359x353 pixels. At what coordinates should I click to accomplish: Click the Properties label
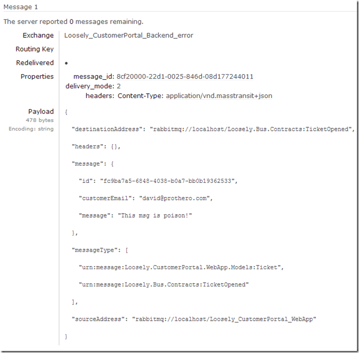click(37, 77)
